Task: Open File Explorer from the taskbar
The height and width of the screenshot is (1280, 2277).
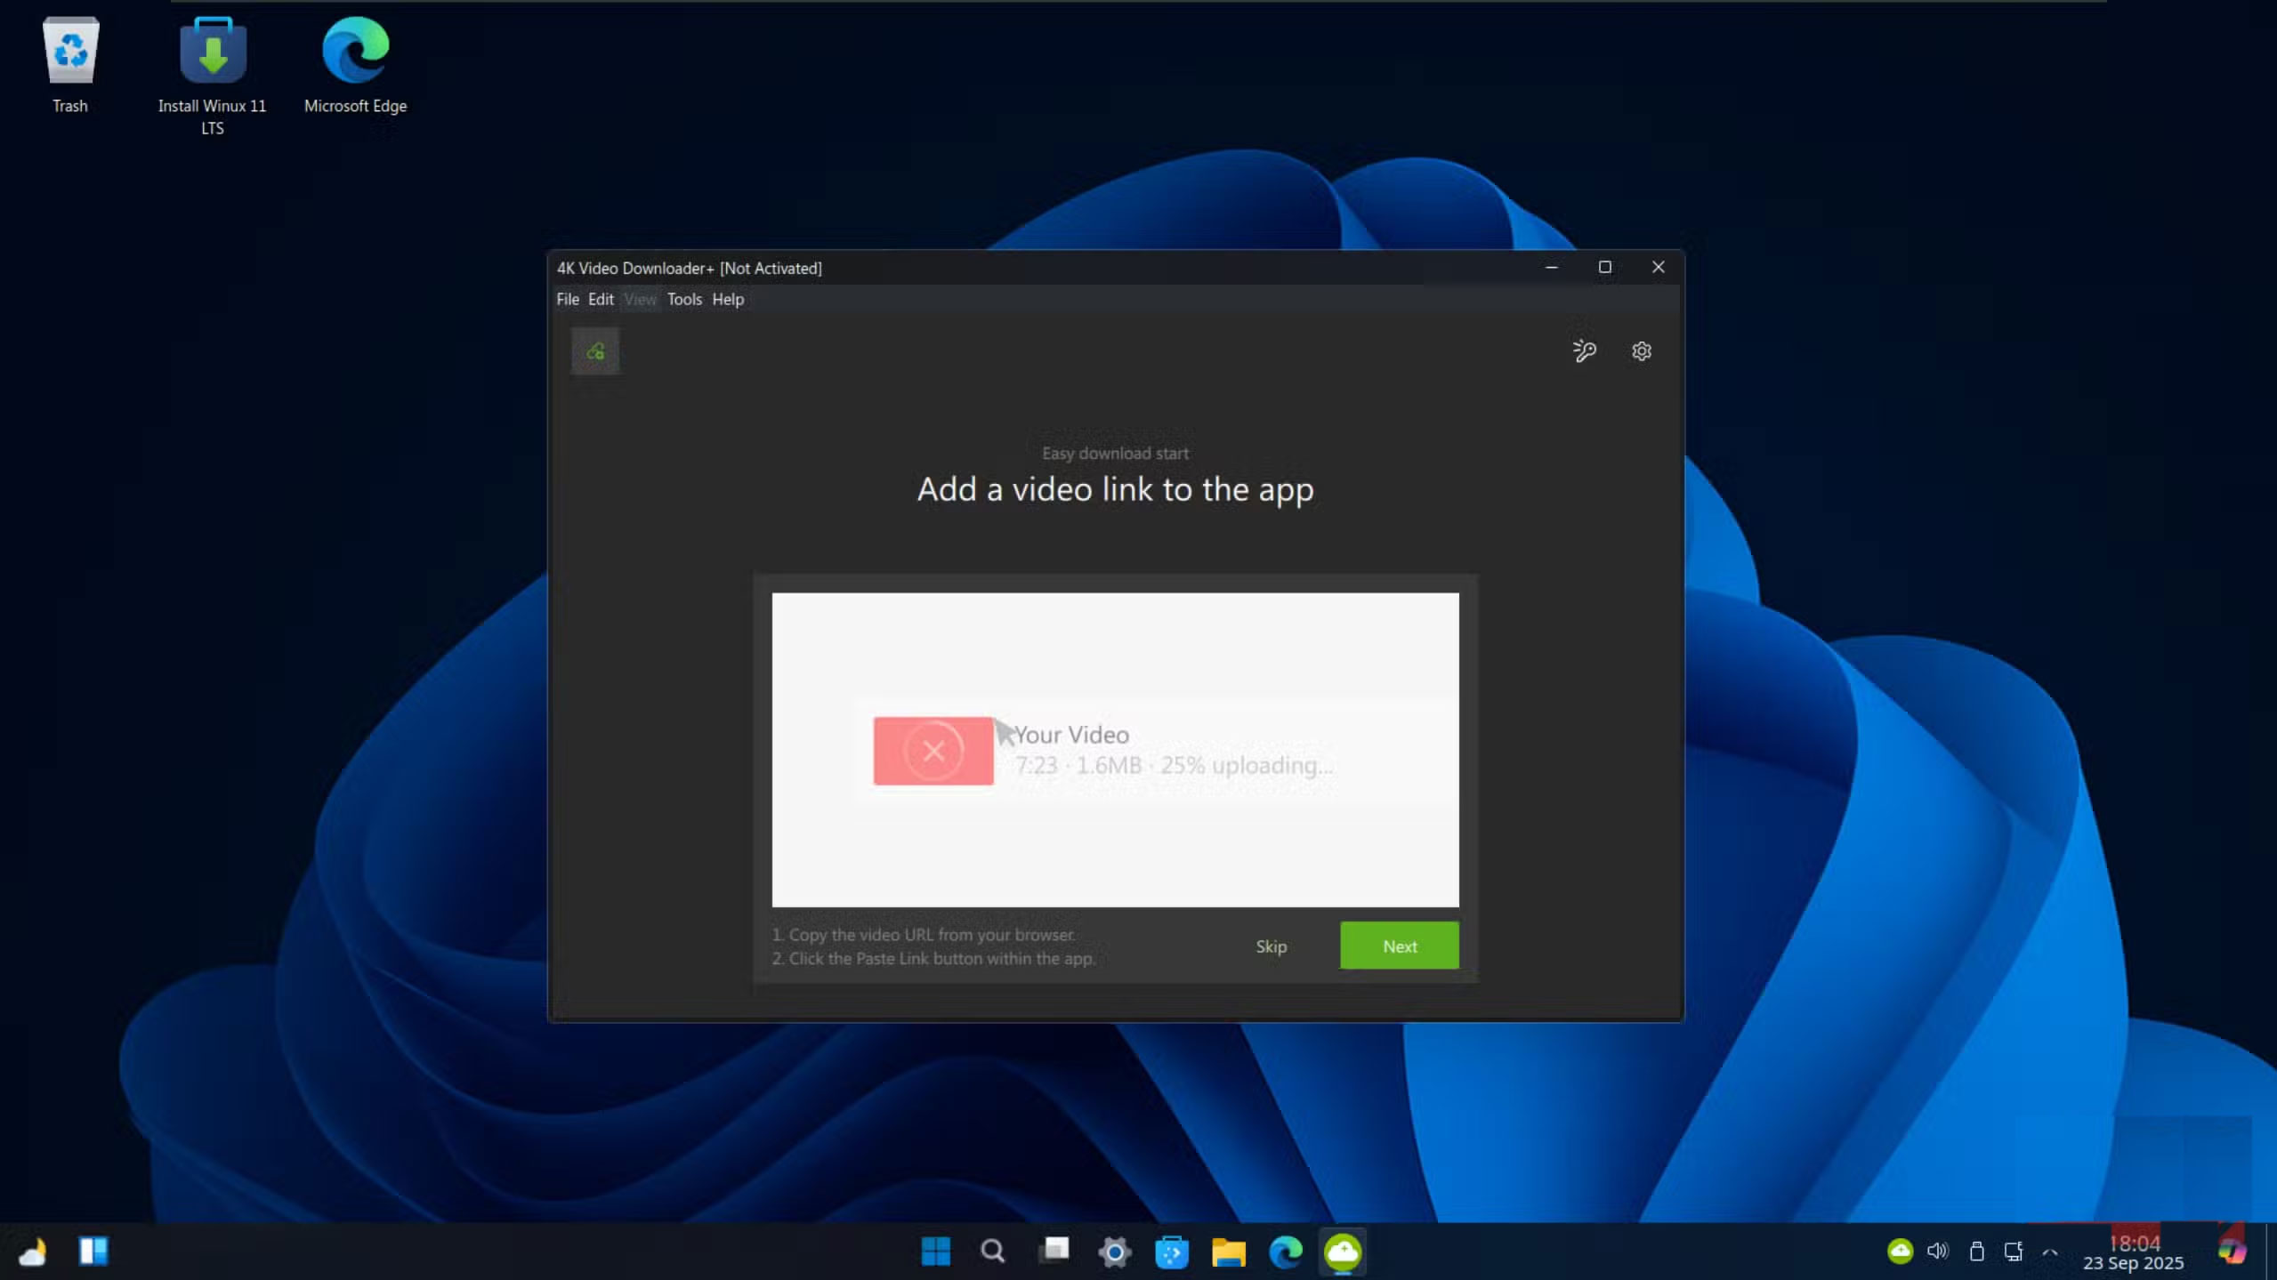Action: pyautogui.click(x=1228, y=1252)
